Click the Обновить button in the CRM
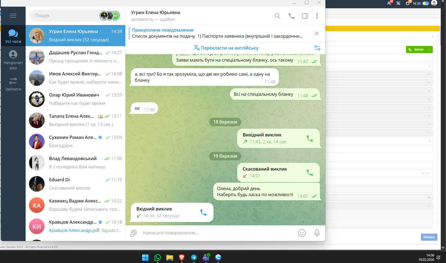Screen dimensions: 446x263 point(429,237)
